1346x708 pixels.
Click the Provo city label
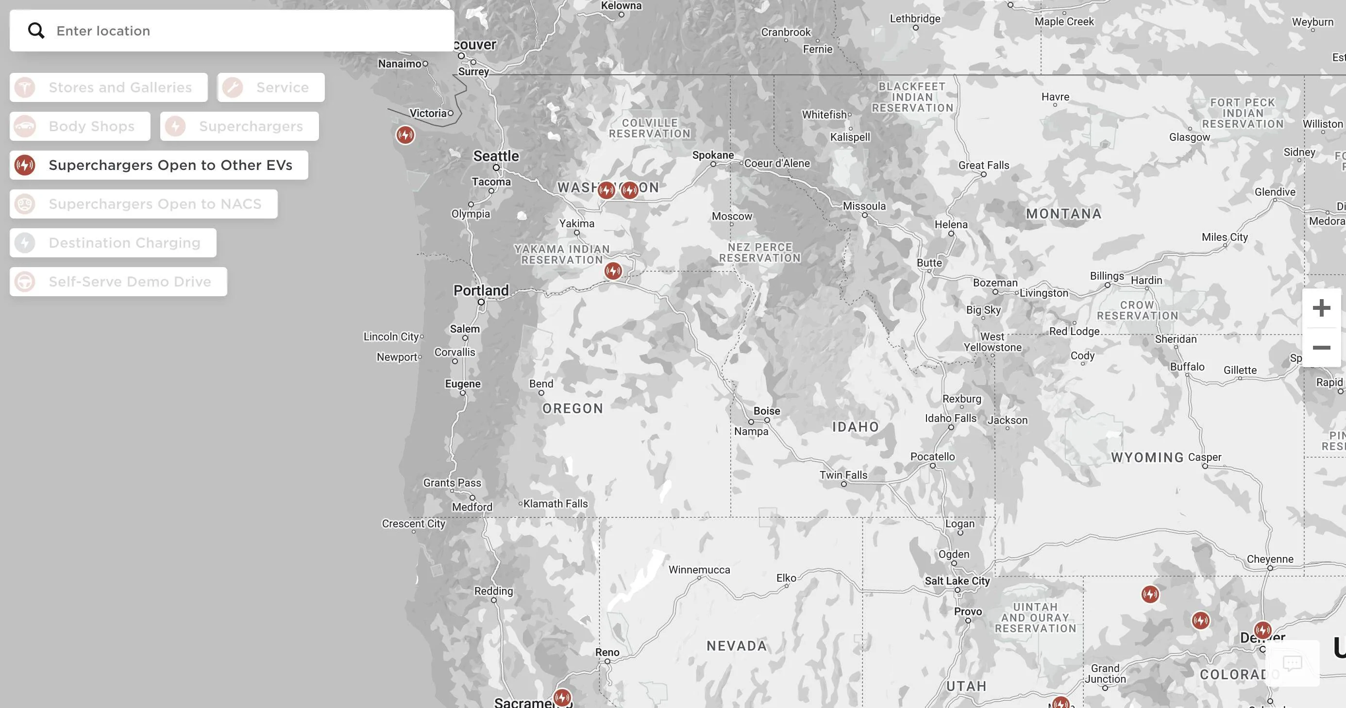[968, 612]
